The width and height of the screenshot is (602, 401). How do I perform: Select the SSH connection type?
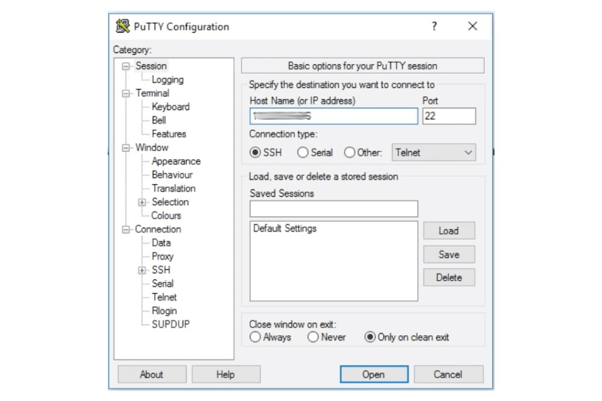(255, 153)
